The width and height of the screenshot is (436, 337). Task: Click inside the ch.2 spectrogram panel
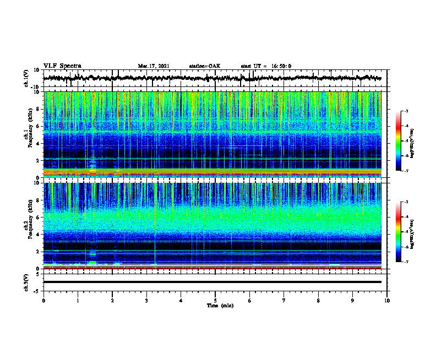pyautogui.click(x=212, y=226)
